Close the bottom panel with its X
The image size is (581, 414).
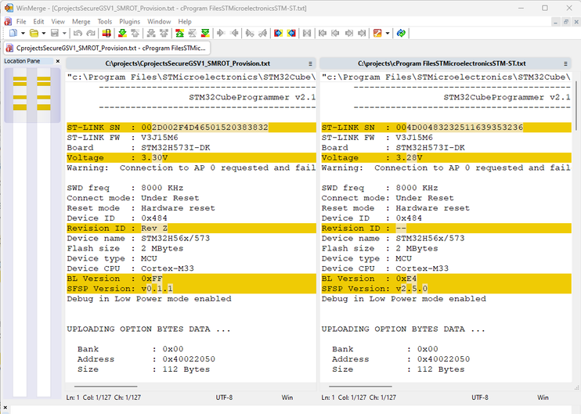5,408
